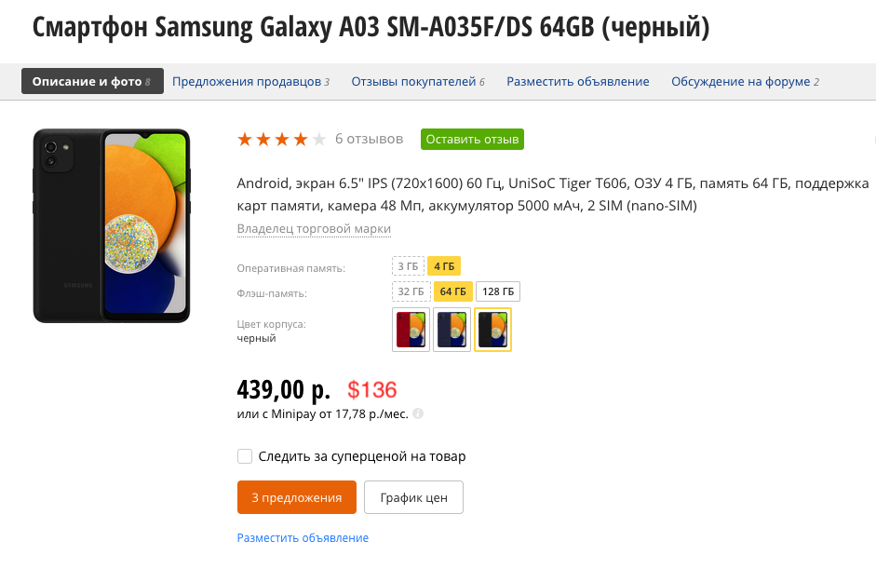
Task: Switch to Предложения продавцов tab
Action: click(250, 82)
